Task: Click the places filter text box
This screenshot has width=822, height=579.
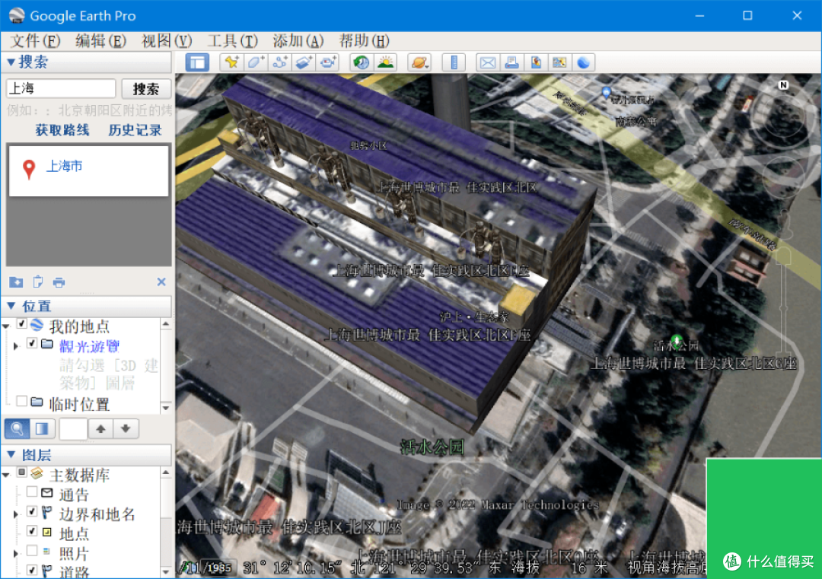Action: coord(73,429)
